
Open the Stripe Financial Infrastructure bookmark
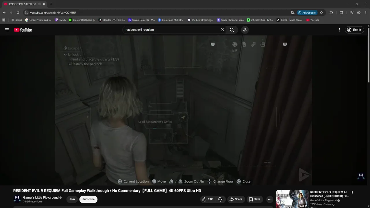coord(230,20)
